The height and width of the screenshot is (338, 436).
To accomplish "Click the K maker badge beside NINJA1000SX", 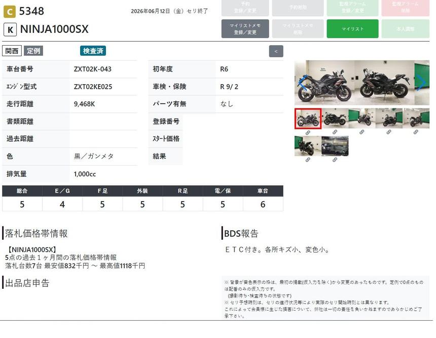I will click(10, 29).
